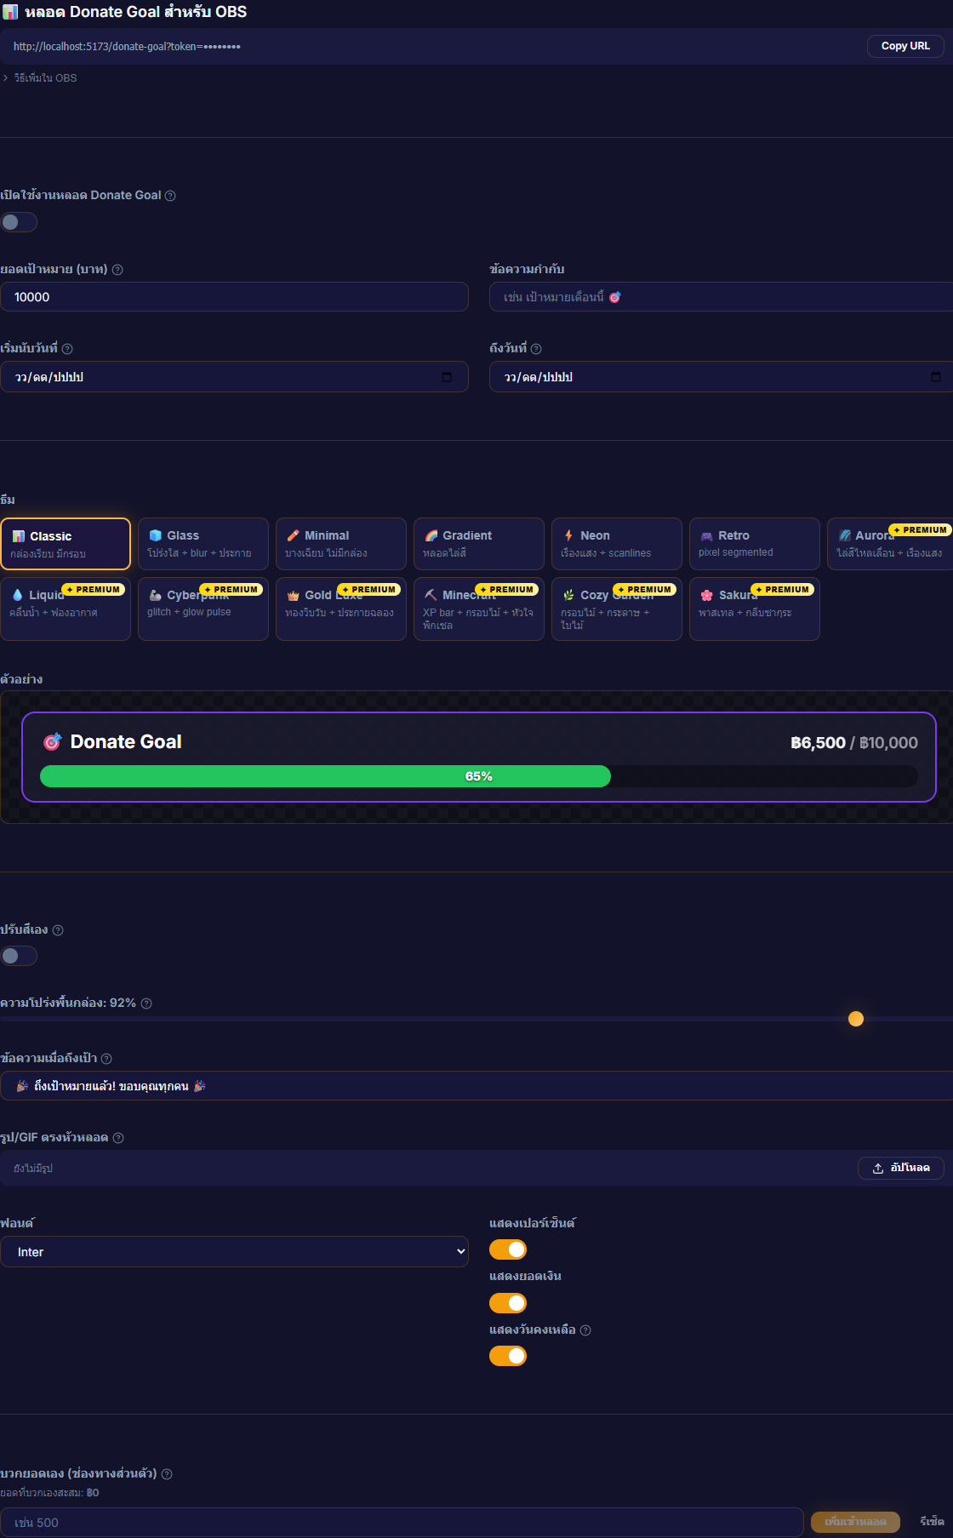
Task: Select the Neon theme card
Action: (617, 544)
